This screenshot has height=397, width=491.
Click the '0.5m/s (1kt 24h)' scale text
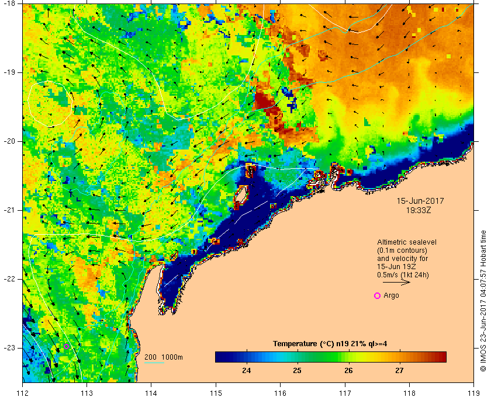(x=403, y=274)
